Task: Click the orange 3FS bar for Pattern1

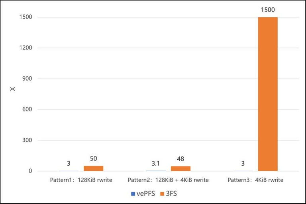Action: pyautogui.click(x=93, y=168)
